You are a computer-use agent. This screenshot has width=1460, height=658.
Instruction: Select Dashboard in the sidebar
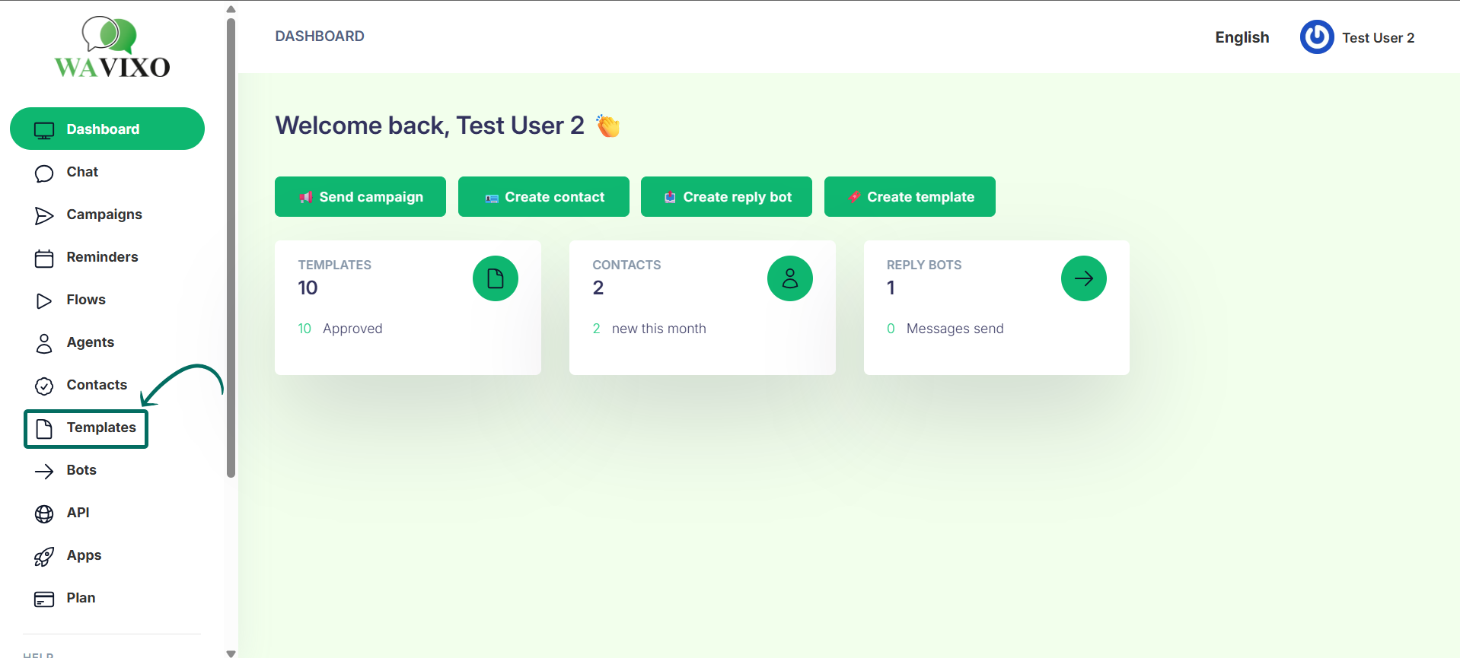click(x=107, y=129)
